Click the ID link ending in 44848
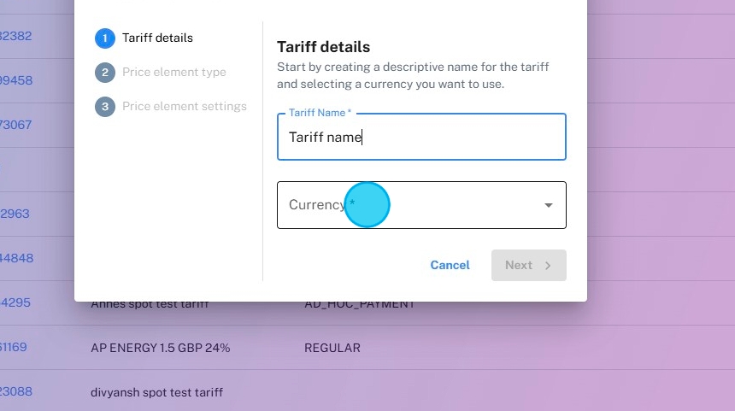735x411 pixels. click(x=16, y=258)
